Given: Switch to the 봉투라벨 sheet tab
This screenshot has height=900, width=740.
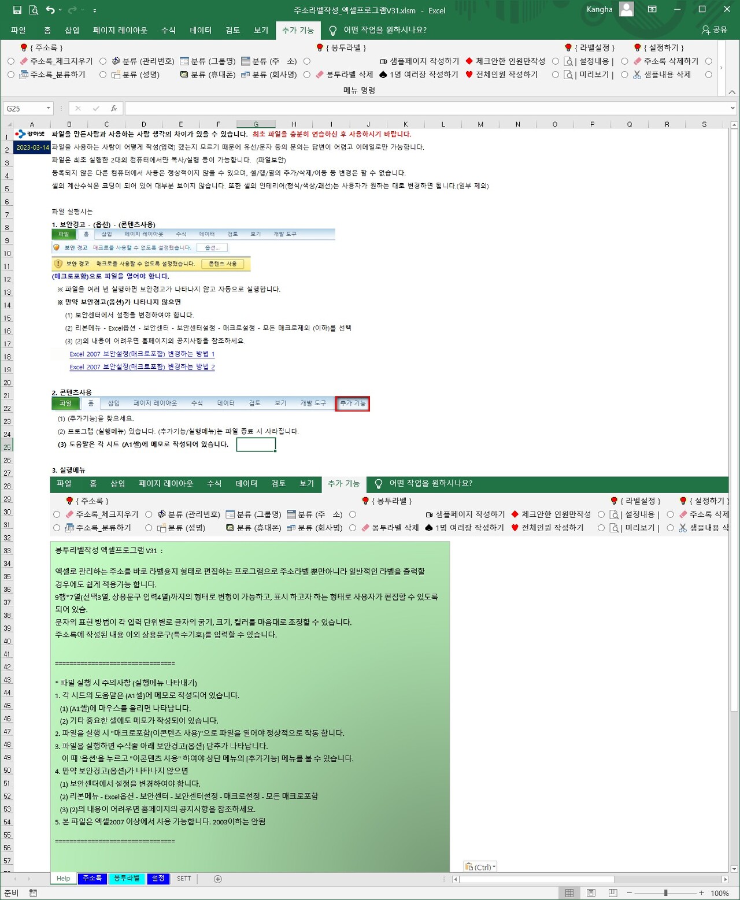Looking at the screenshot, I should 127,879.
